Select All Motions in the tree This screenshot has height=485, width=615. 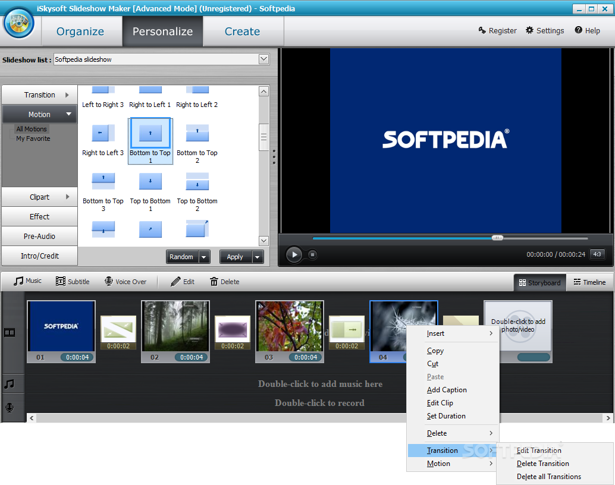tap(32, 129)
